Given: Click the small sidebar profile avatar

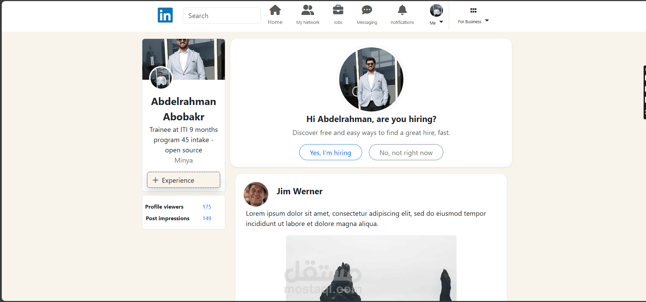Looking at the screenshot, I should pyautogui.click(x=161, y=78).
